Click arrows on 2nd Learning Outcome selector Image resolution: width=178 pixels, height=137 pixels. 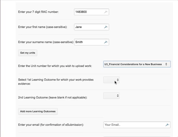pyautogui.click(x=118, y=96)
